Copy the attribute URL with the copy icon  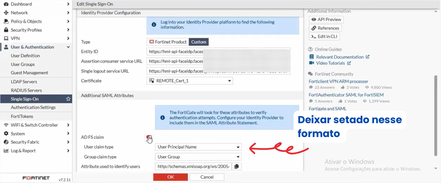click(x=237, y=166)
